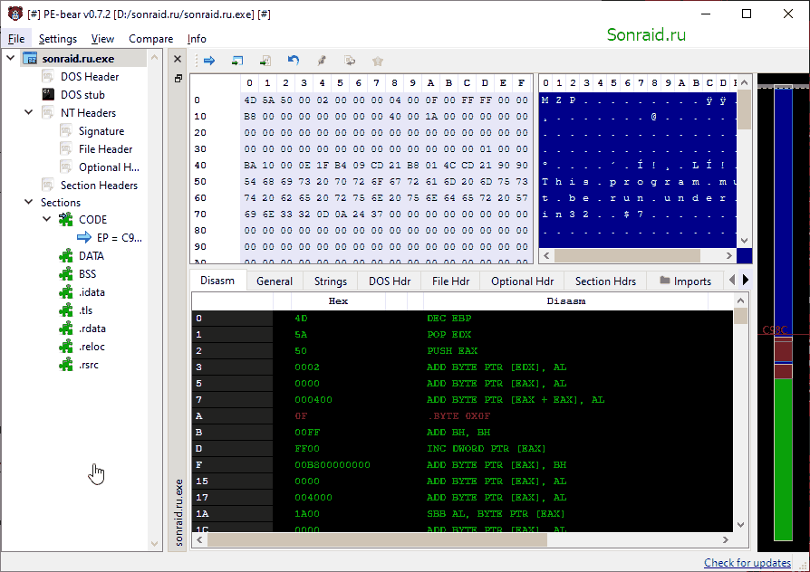Screen dimensions: 810x572
Task: Click the CODE section puzzle icon
Action: (65, 219)
